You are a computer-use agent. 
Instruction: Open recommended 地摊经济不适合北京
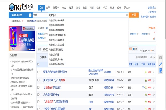pos(18,82)
